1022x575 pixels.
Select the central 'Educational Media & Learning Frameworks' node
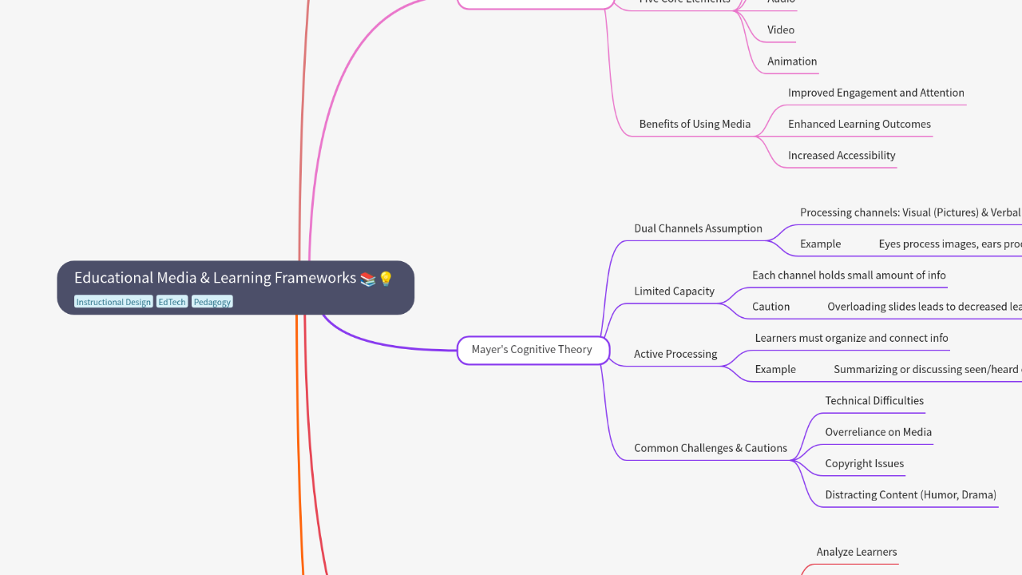(215, 278)
